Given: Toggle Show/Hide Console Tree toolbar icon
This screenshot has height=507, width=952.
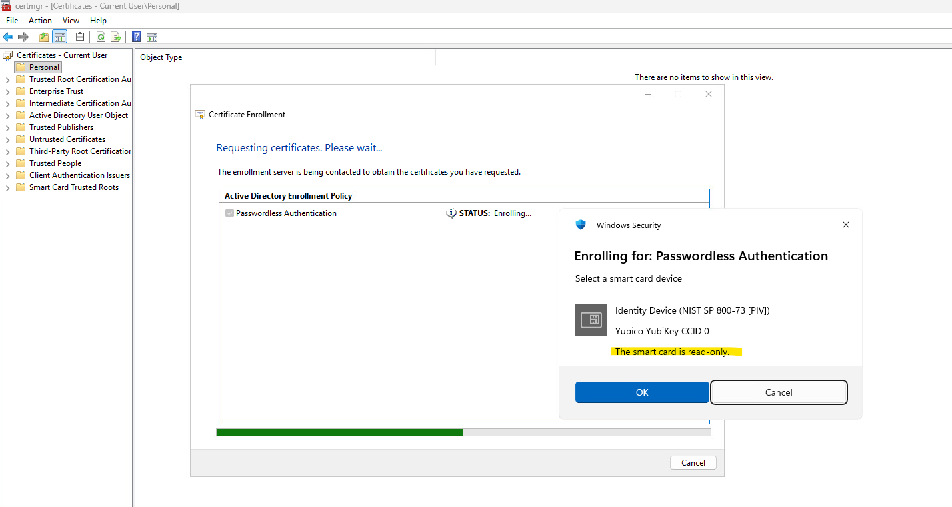Looking at the screenshot, I should pyautogui.click(x=60, y=37).
